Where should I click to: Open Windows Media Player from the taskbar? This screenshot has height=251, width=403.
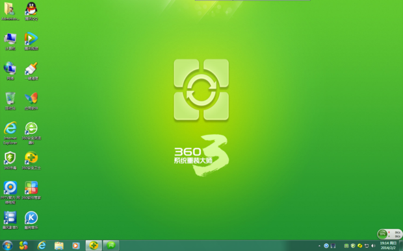click(76, 246)
